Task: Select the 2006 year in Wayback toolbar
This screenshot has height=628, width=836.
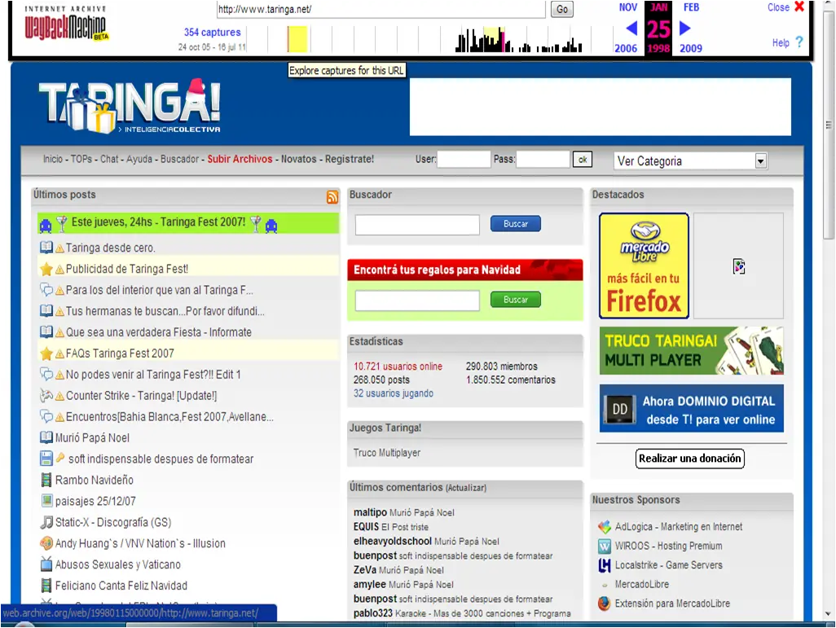Action: [x=626, y=48]
